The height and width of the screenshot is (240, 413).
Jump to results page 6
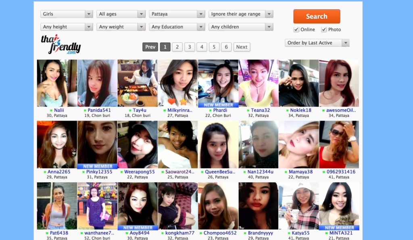tap(226, 47)
